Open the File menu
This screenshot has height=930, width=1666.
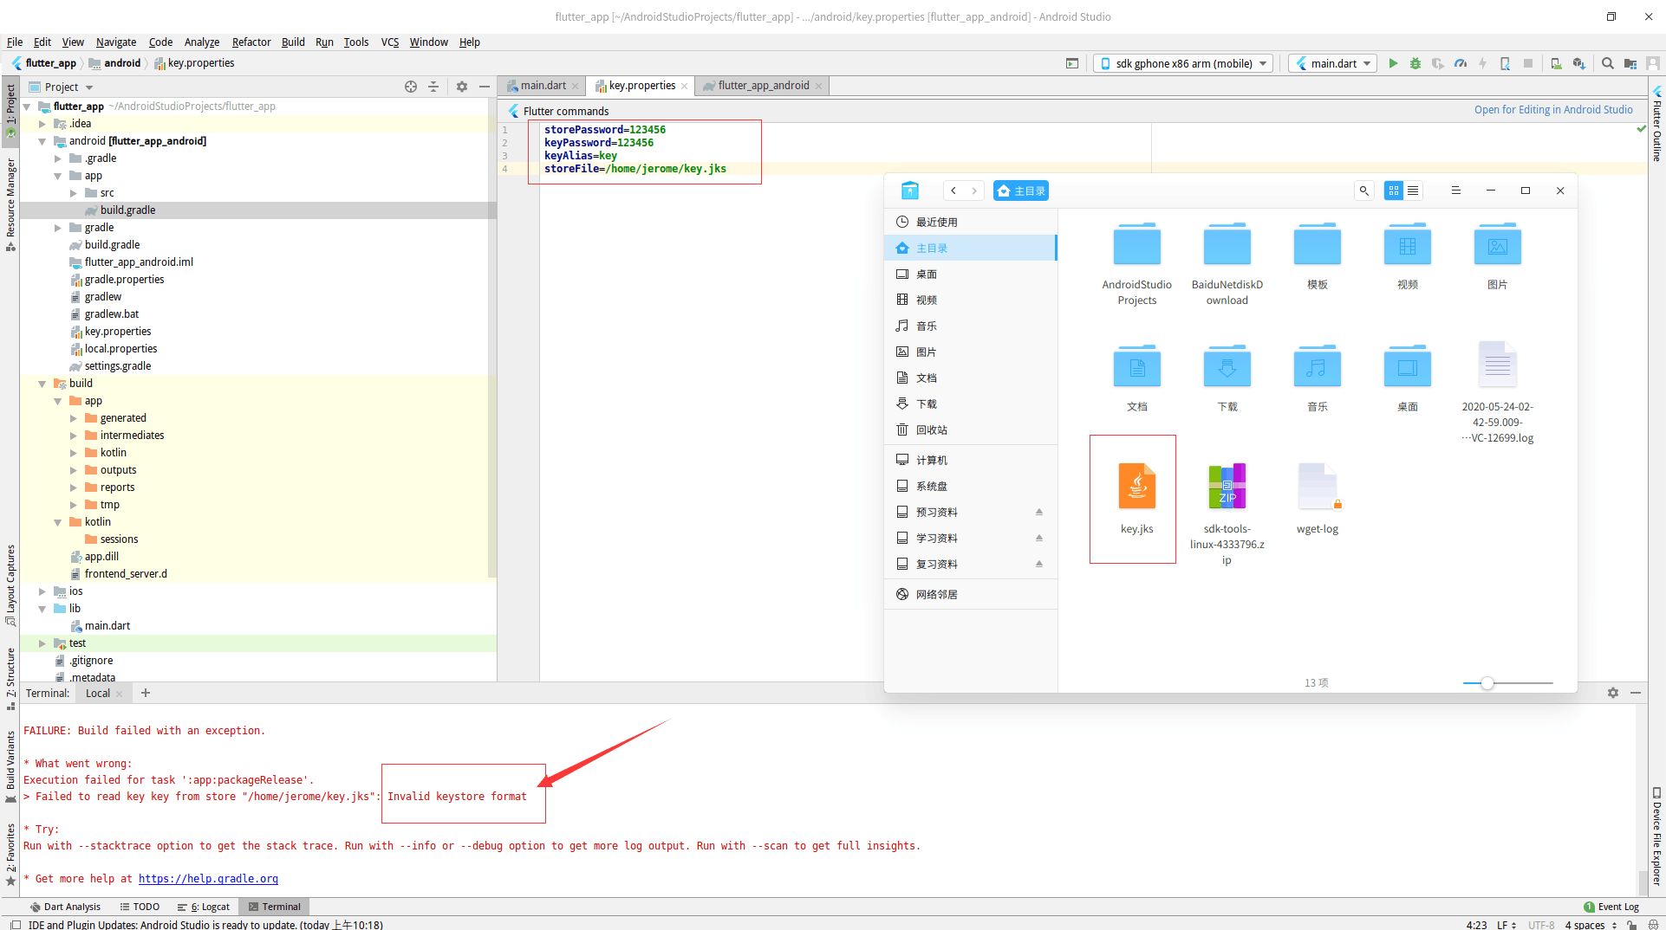tap(15, 42)
